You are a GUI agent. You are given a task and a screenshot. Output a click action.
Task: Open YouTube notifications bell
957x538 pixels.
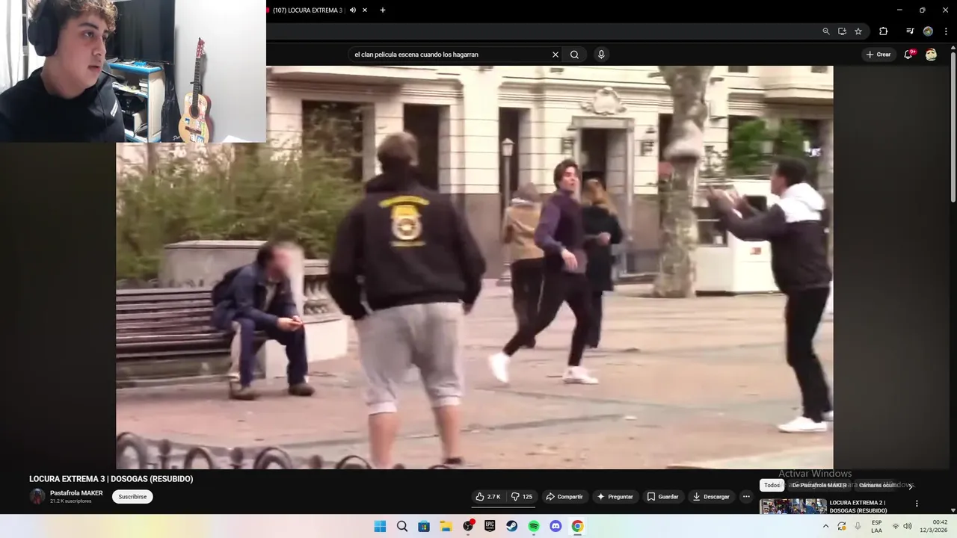pyautogui.click(x=908, y=55)
